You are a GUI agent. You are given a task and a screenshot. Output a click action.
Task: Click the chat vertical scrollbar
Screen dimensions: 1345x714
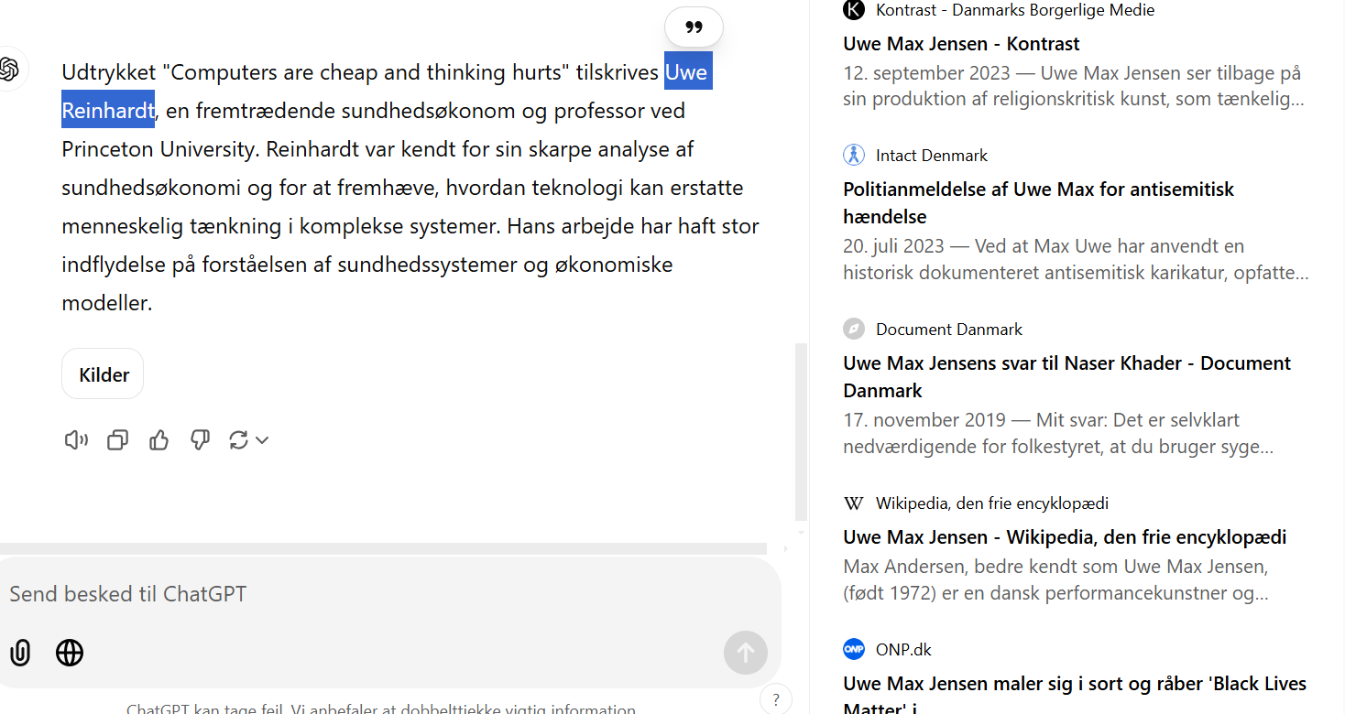[x=801, y=430]
